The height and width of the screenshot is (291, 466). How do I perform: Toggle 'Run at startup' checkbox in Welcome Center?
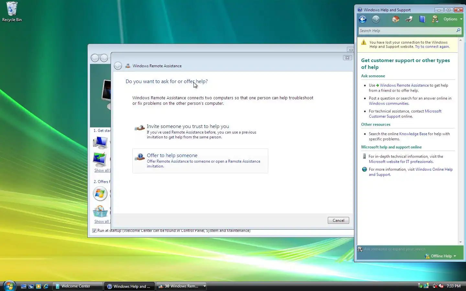[94, 231]
